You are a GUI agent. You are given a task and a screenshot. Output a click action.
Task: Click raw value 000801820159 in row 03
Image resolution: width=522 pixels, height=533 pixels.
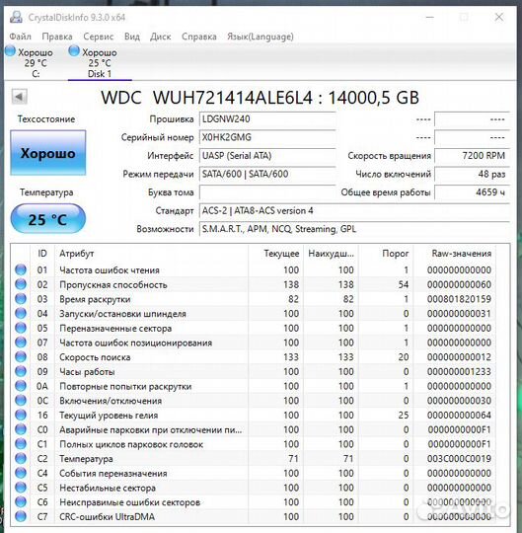(x=459, y=299)
